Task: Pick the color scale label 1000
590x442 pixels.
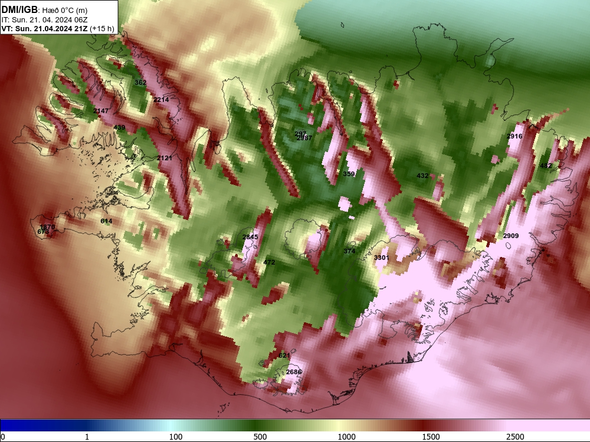Action: click(346, 437)
